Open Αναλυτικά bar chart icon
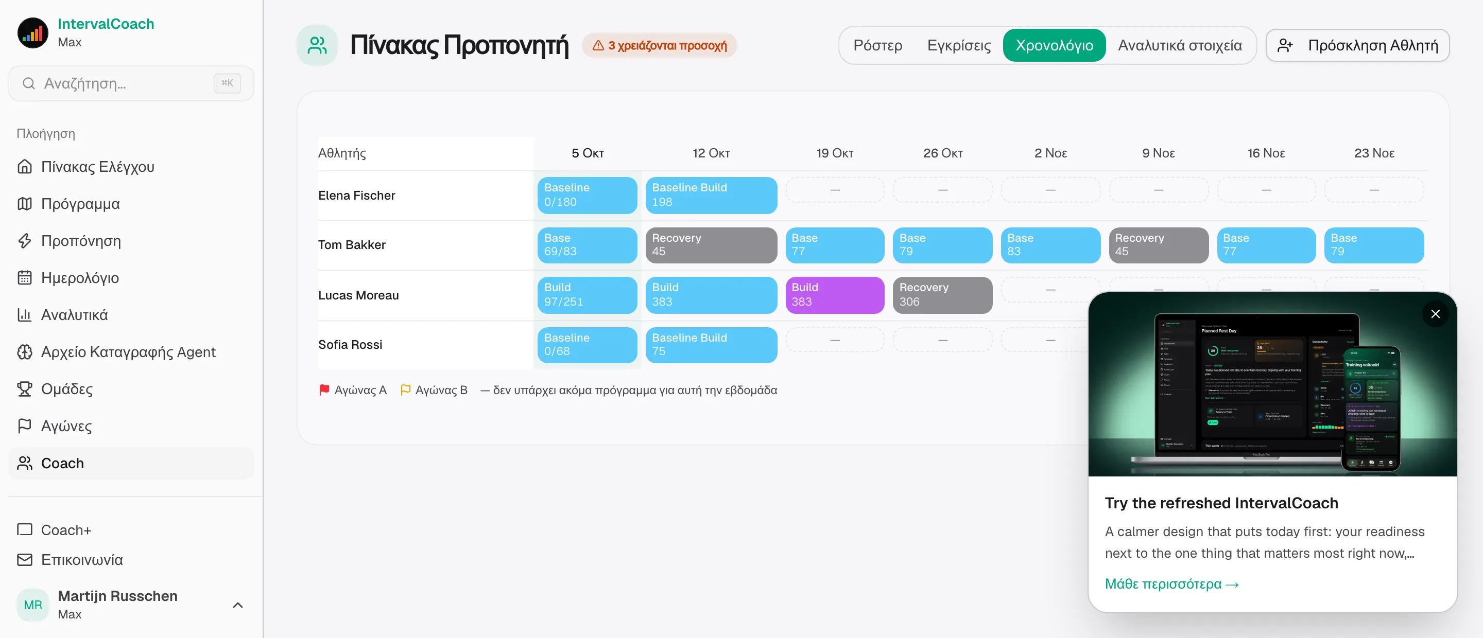The height and width of the screenshot is (638, 1483). [x=25, y=315]
